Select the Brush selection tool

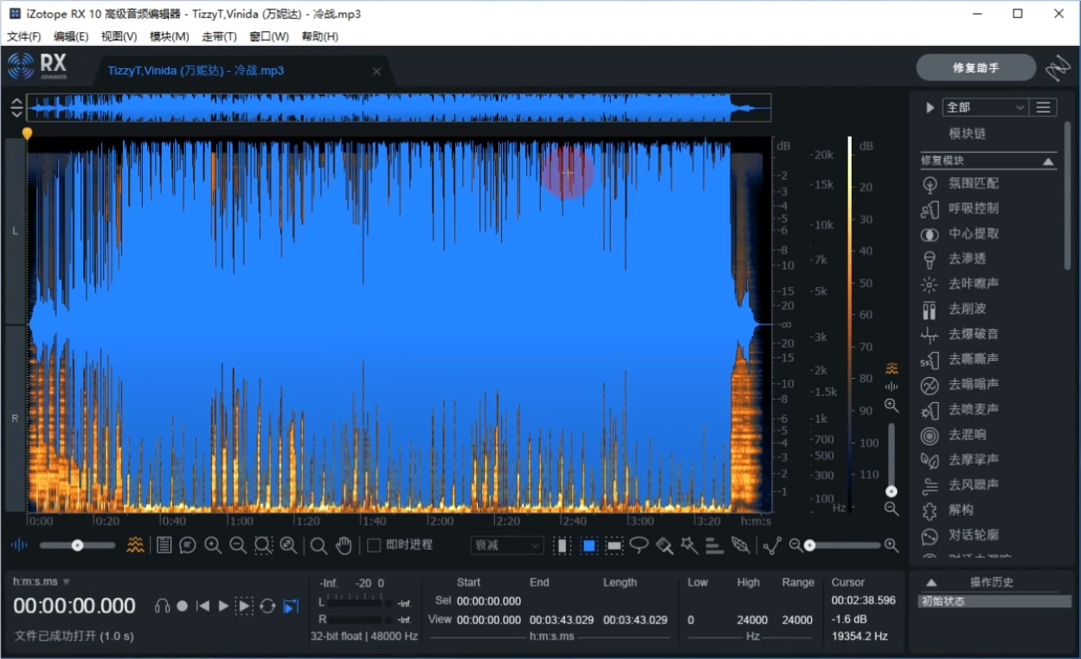pos(665,545)
